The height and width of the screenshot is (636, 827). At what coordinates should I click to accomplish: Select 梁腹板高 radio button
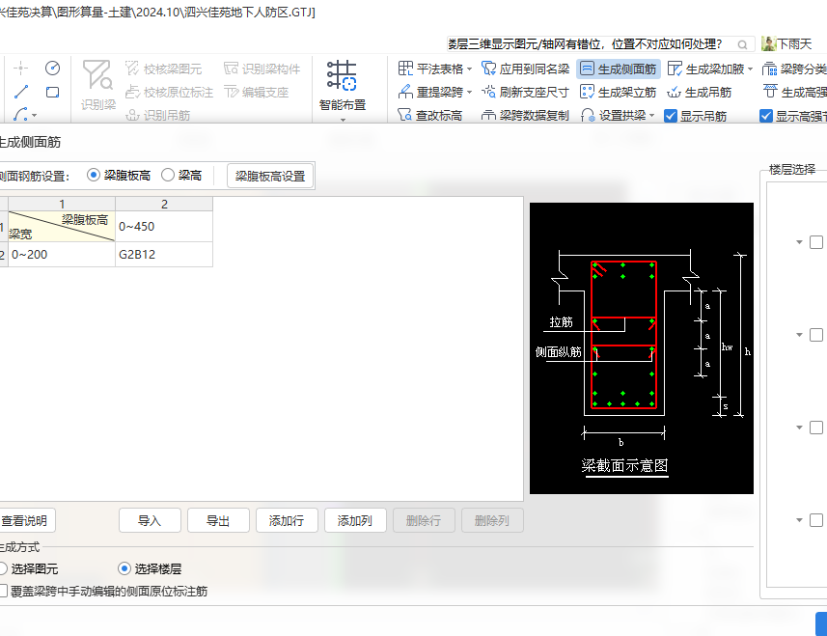coord(94,175)
